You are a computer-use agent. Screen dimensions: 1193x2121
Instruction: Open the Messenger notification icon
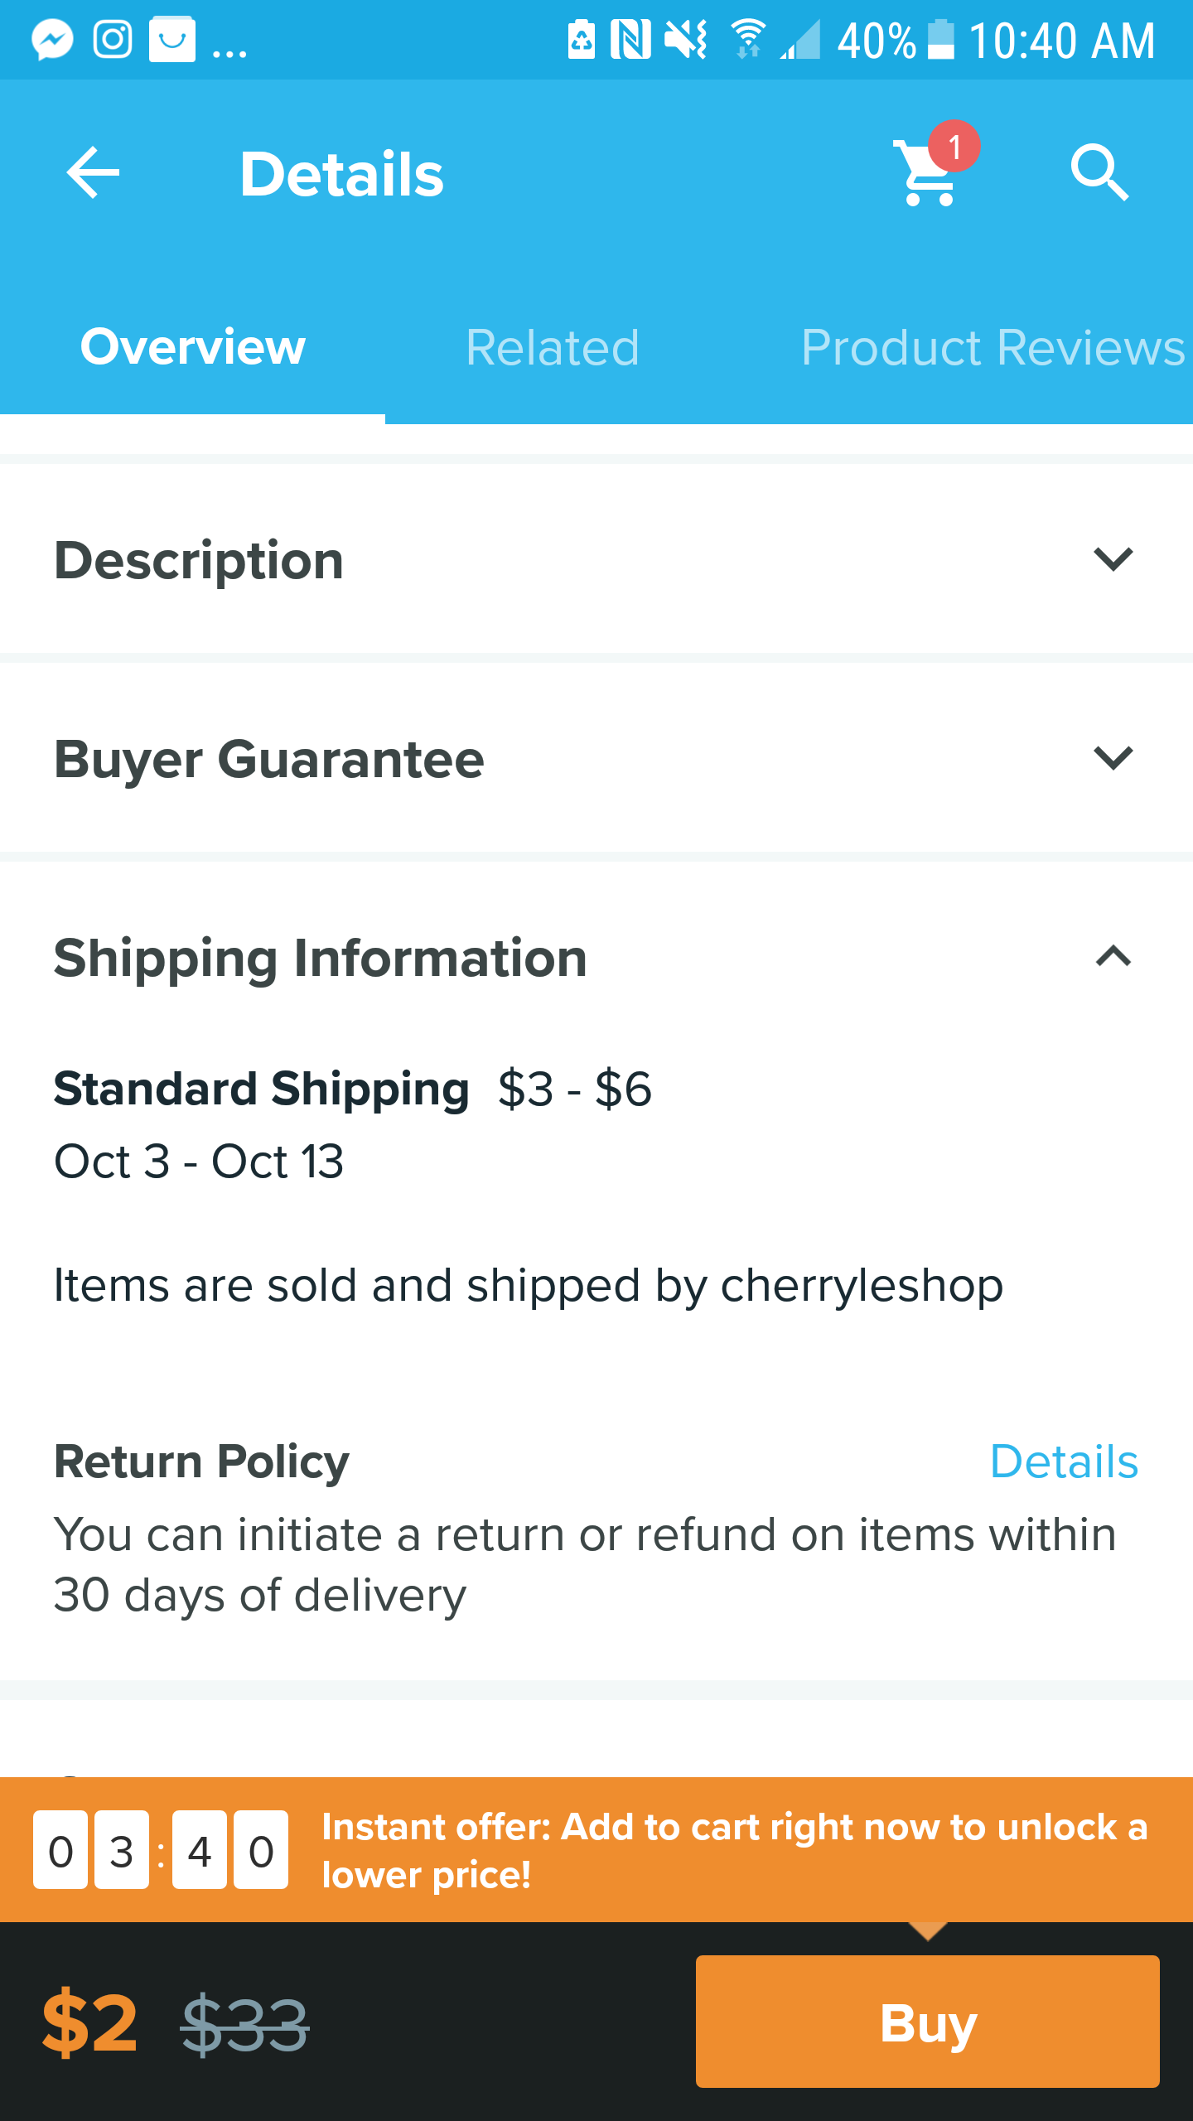pyautogui.click(x=52, y=40)
